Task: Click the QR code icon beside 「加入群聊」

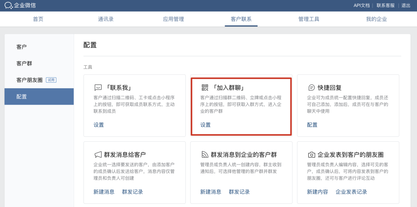Action: 205,88
